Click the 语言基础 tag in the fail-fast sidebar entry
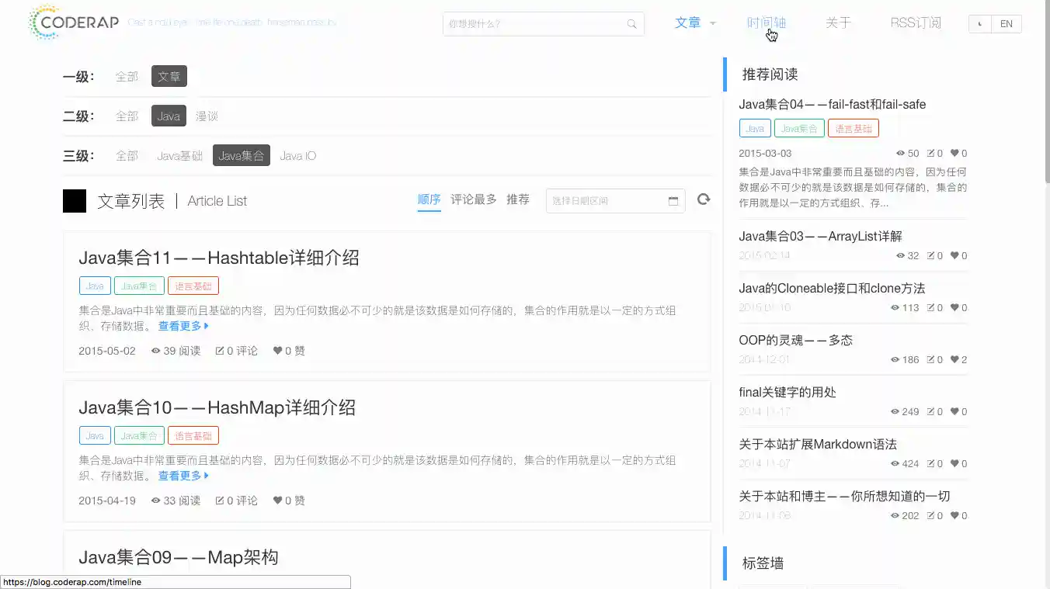Image resolution: width=1050 pixels, height=589 pixels. click(854, 128)
